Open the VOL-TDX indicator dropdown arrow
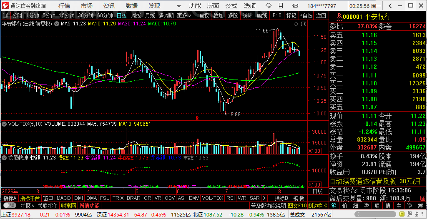This screenshot has width=427, height=219. pos(4,124)
